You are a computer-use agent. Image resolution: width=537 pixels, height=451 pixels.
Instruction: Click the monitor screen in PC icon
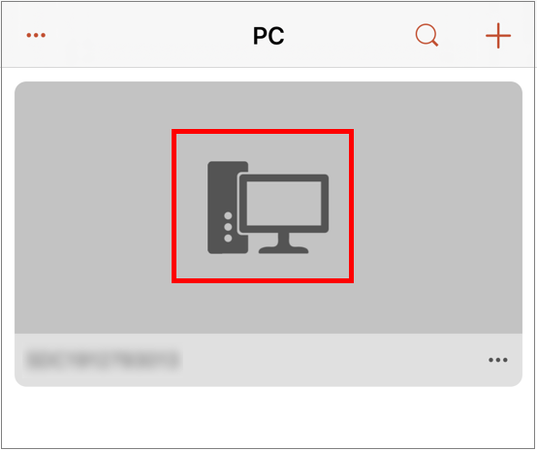click(284, 204)
